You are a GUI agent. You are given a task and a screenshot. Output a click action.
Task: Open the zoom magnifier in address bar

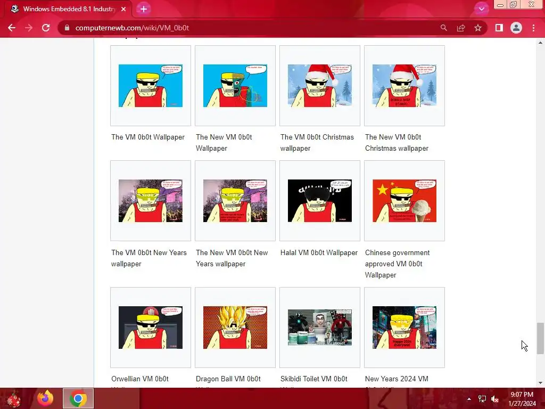point(443,28)
